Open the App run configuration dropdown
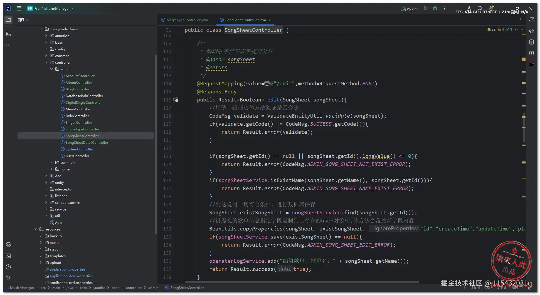This screenshot has height=295, width=540. pos(410,9)
